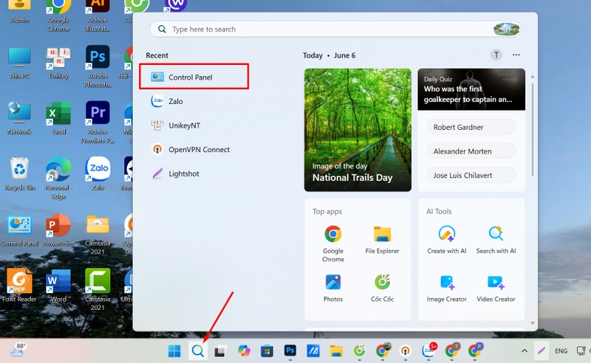Open File Explorer under Top apps
Screen dimensions: 591x363
(x=382, y=240)
